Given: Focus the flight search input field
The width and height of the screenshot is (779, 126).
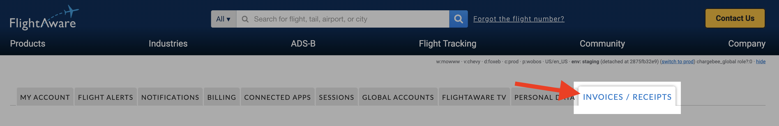Looking at the screenshot, I should click(343, 19).
